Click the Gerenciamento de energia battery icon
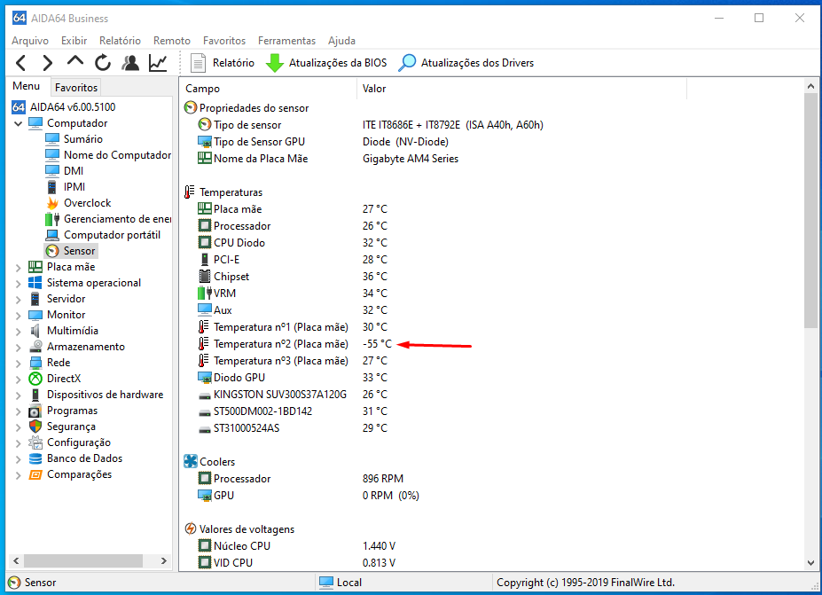Image resolution: width=822 pixels, height=595 pixels. [52, 219]
